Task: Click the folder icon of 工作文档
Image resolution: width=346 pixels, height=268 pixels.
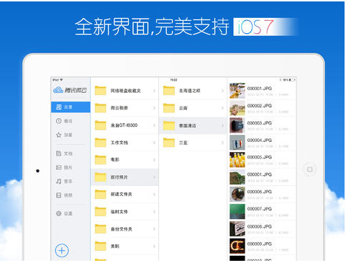Action: coord(101,143)
